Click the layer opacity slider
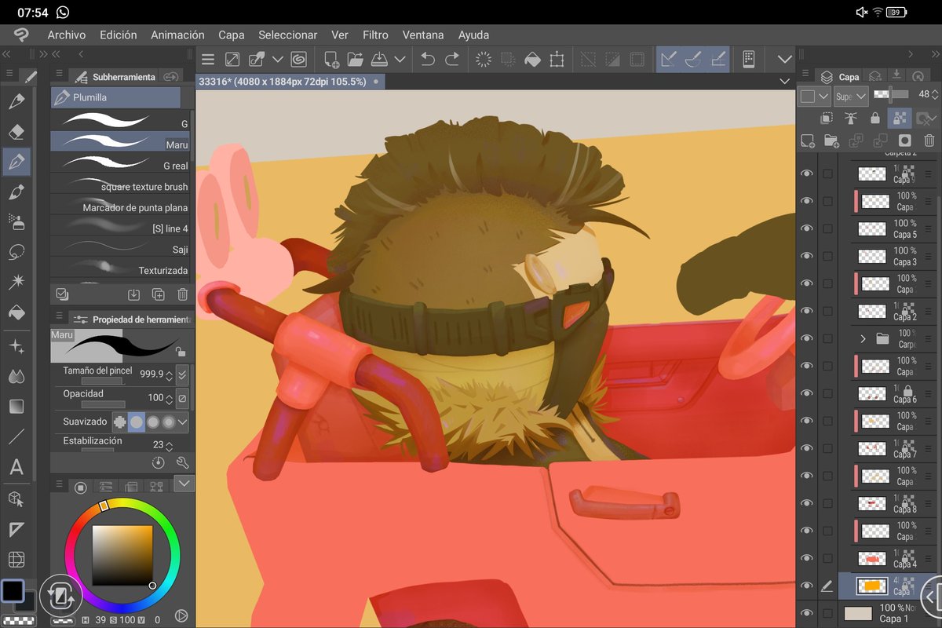This screenshot has height=628, width=942. point(891,94)
